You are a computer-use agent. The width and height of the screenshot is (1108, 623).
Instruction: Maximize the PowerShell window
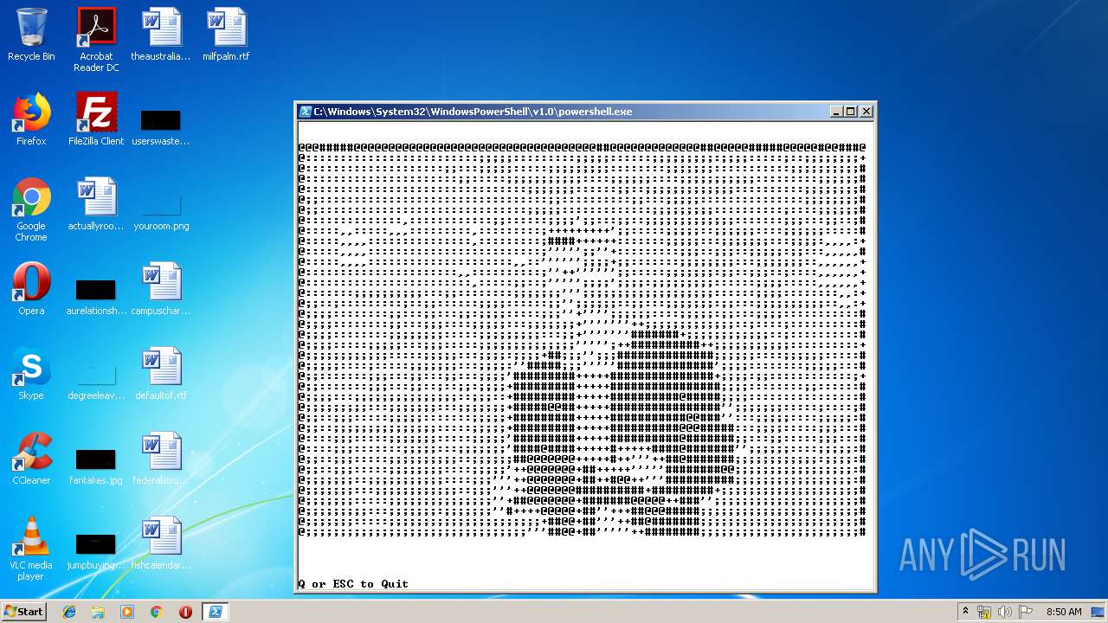[851, 112]
